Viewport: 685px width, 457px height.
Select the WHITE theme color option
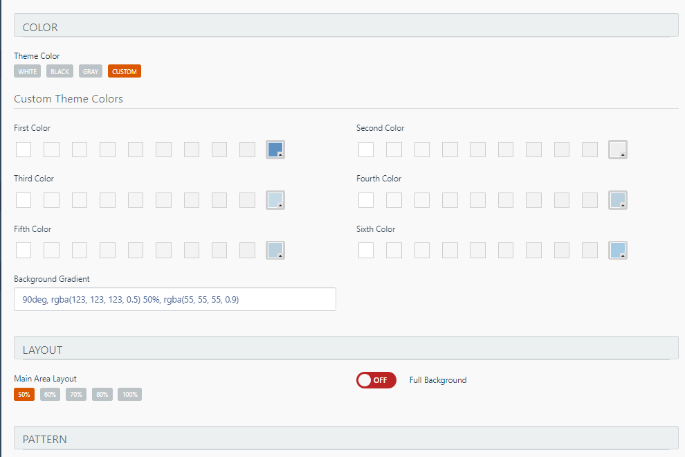coord(27,71)
